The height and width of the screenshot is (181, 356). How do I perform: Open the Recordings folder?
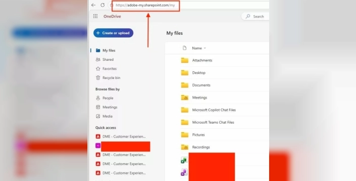click(201, 147)
